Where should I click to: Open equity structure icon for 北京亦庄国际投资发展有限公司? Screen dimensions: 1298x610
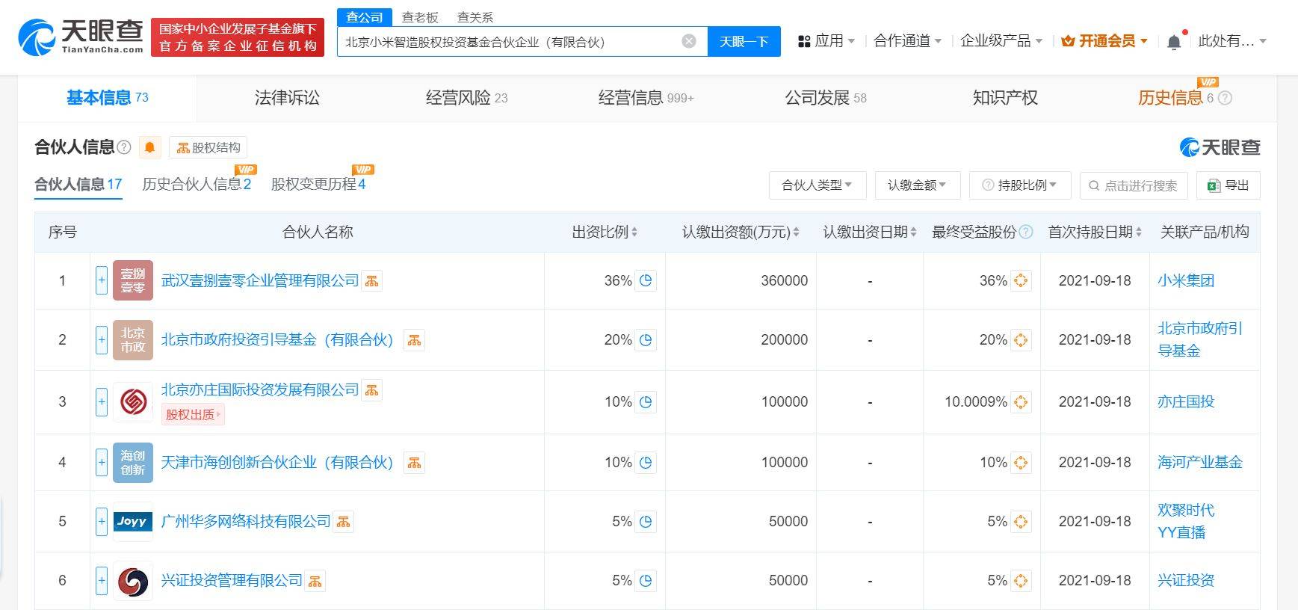click(x=372, y=390)
